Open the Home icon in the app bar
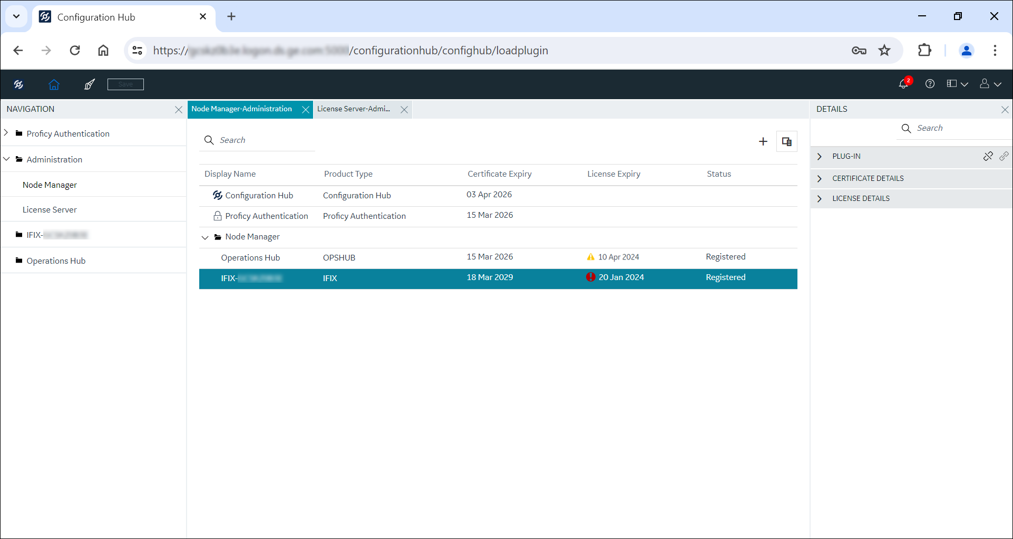This screenshot has height=539, width=1013. [54, 84]
